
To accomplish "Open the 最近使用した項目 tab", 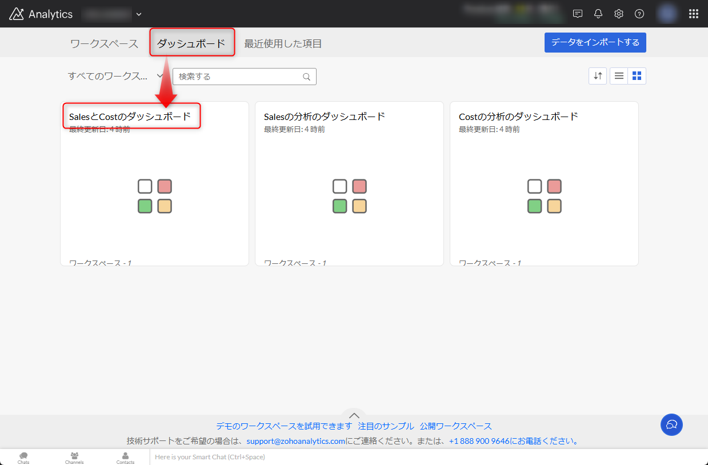I will [283, 43].
